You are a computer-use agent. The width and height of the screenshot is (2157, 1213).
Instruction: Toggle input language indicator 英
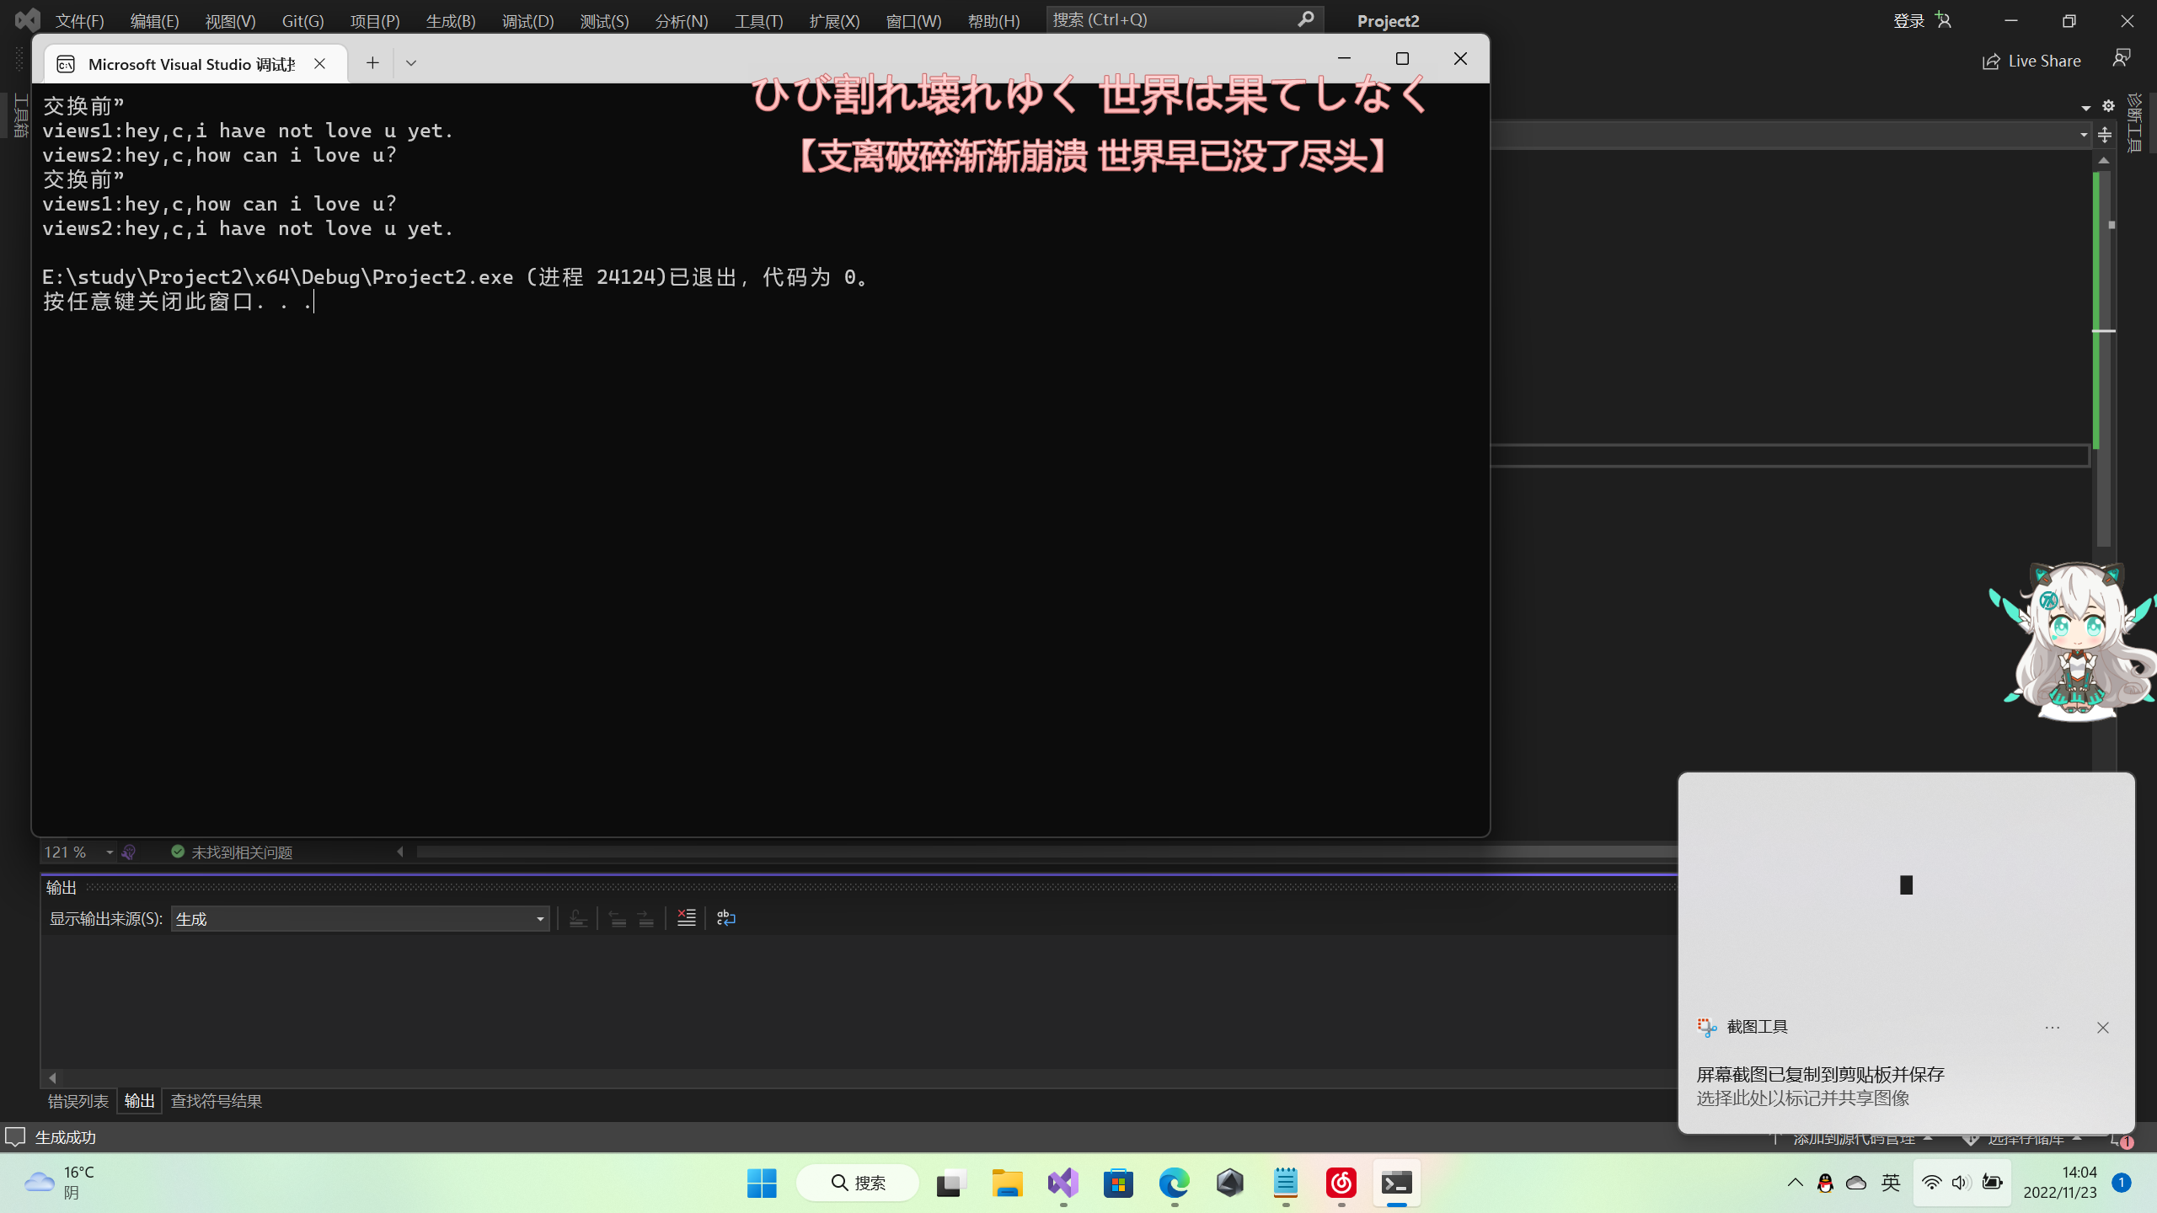click(x=1891, y=1183)
